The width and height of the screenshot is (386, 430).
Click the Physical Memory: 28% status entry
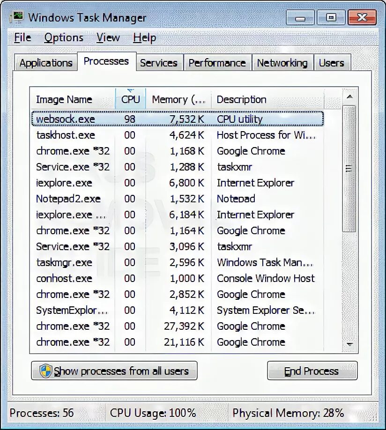tap(288, 413)
